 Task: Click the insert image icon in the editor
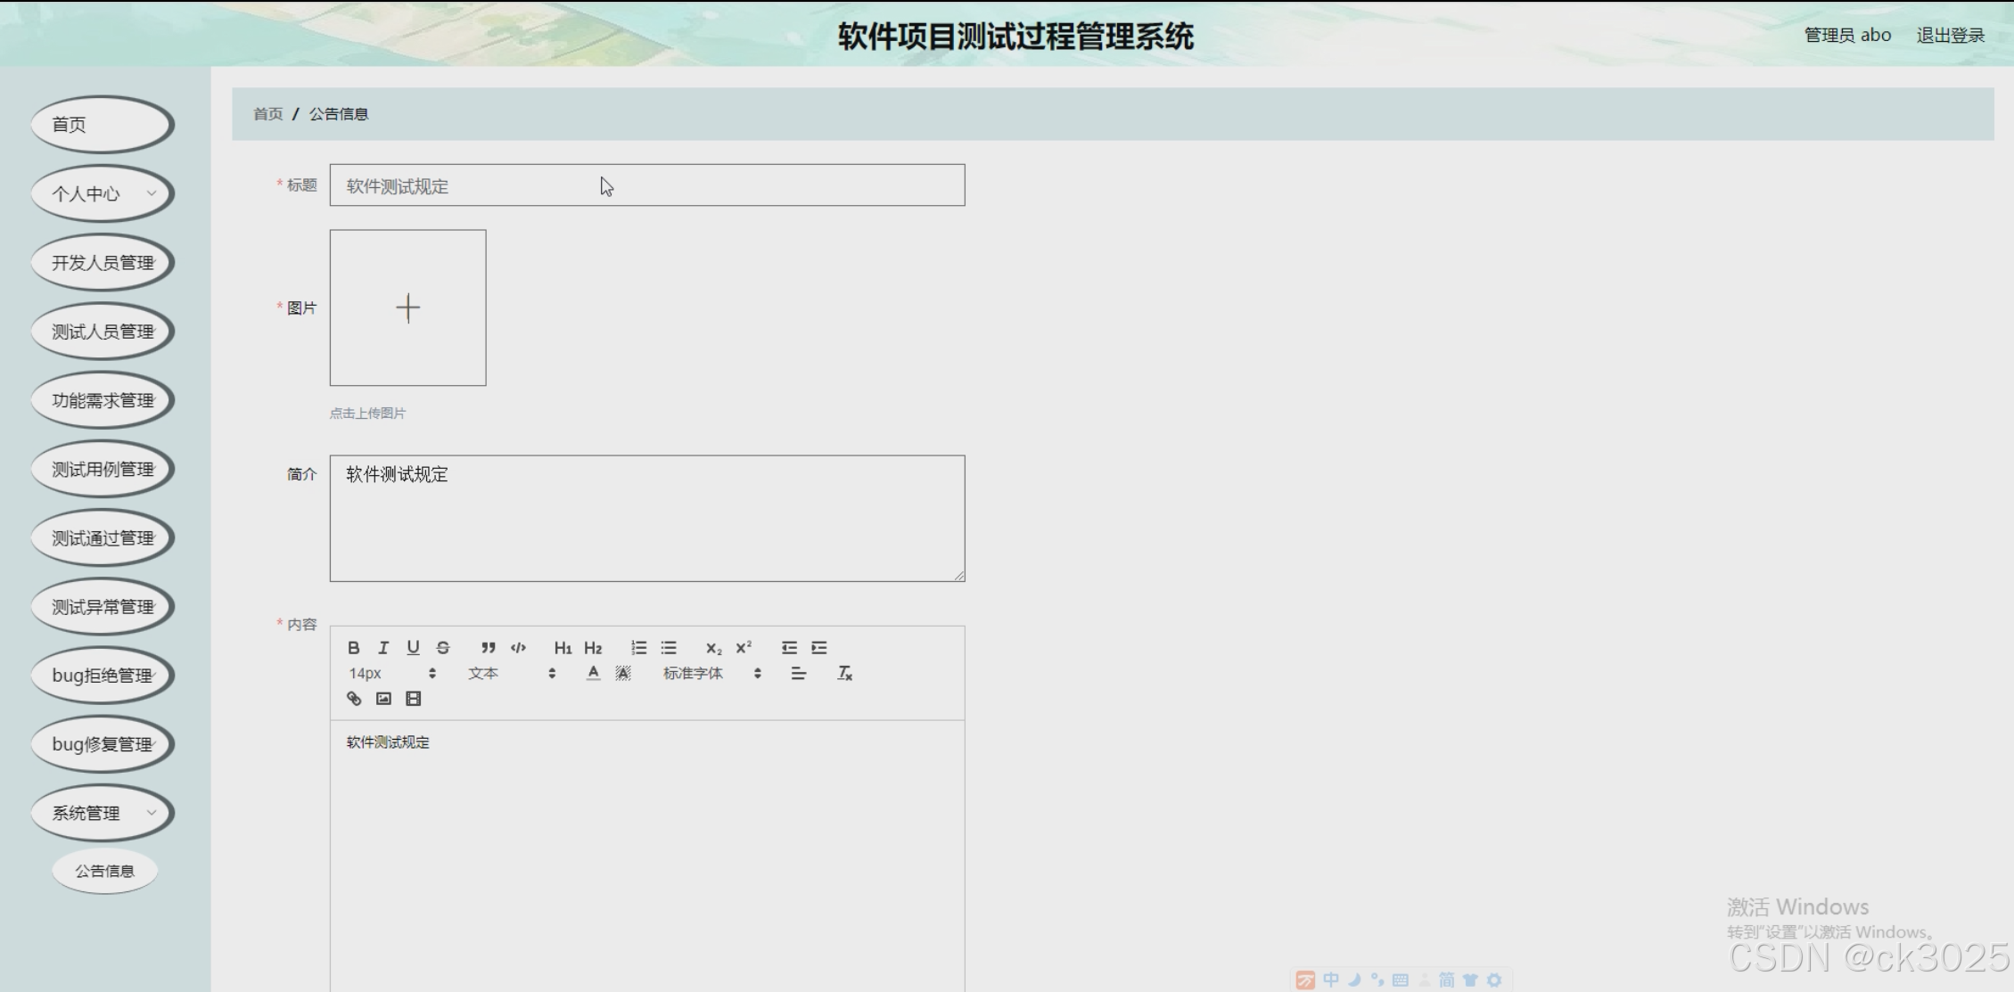point(382,699)
